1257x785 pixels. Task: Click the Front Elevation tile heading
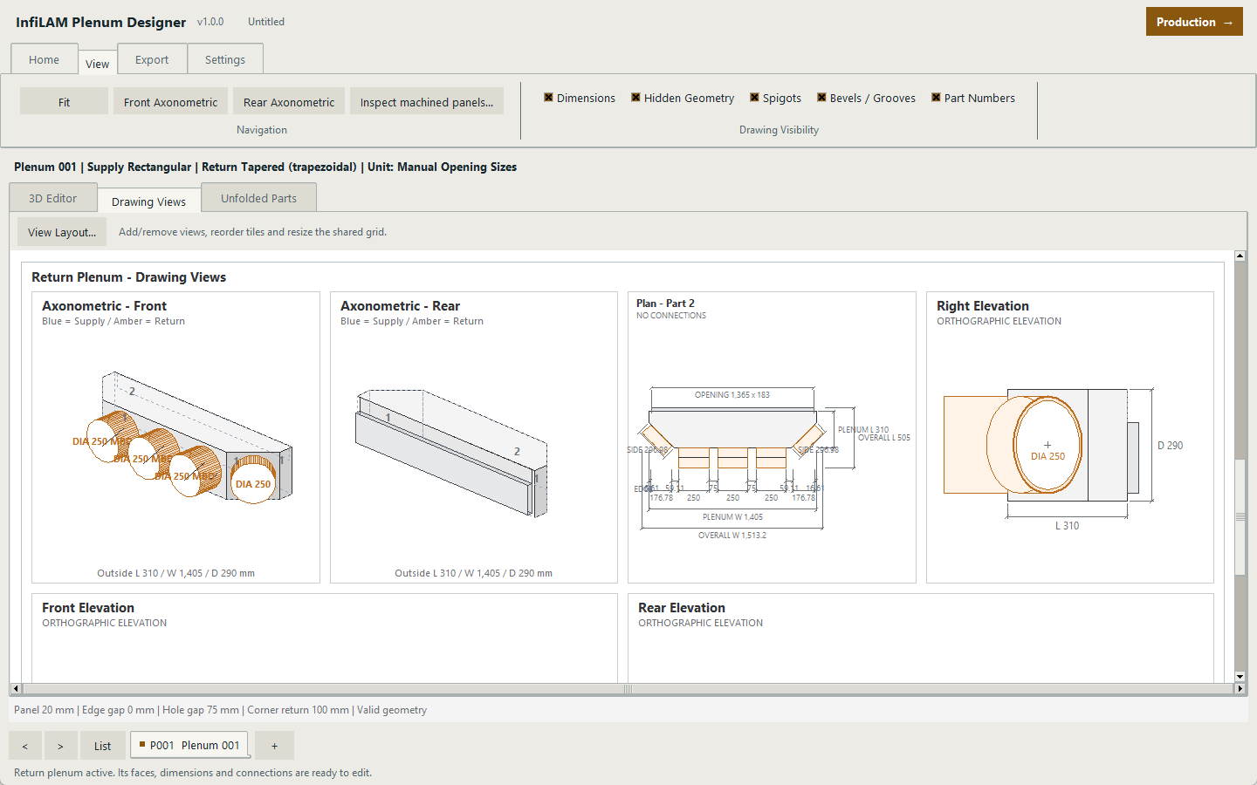coord(88,608)
